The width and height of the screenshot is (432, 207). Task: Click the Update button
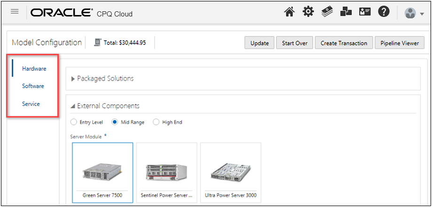(x=259, y=43)
